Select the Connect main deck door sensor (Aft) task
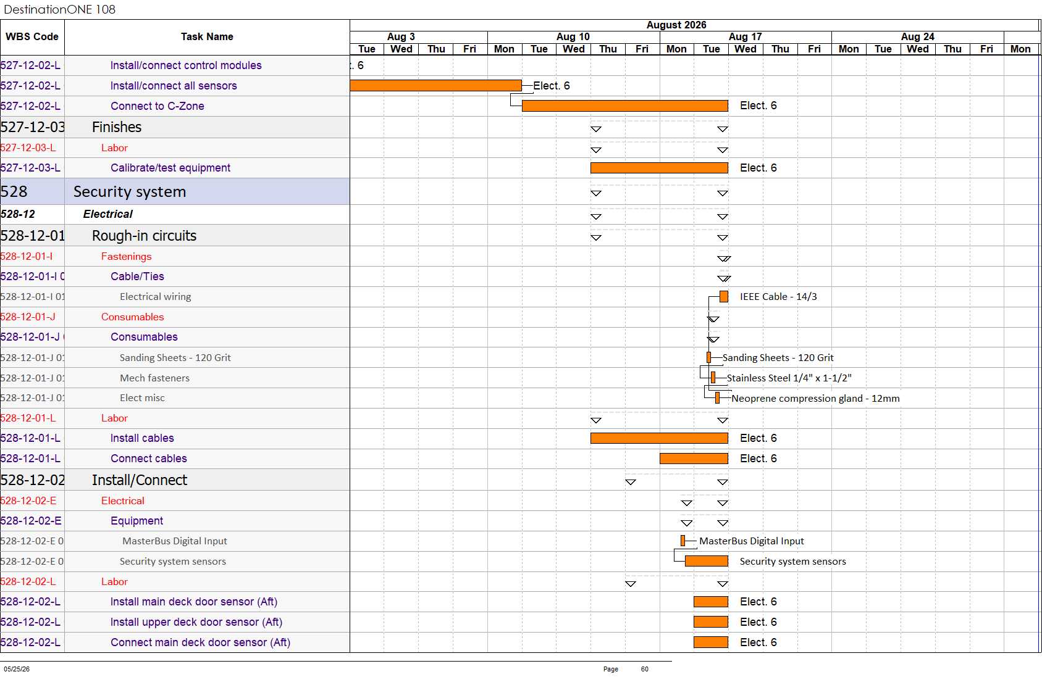Image resolution: width=1042 pixels, height=677 pixels. point(200,642)
